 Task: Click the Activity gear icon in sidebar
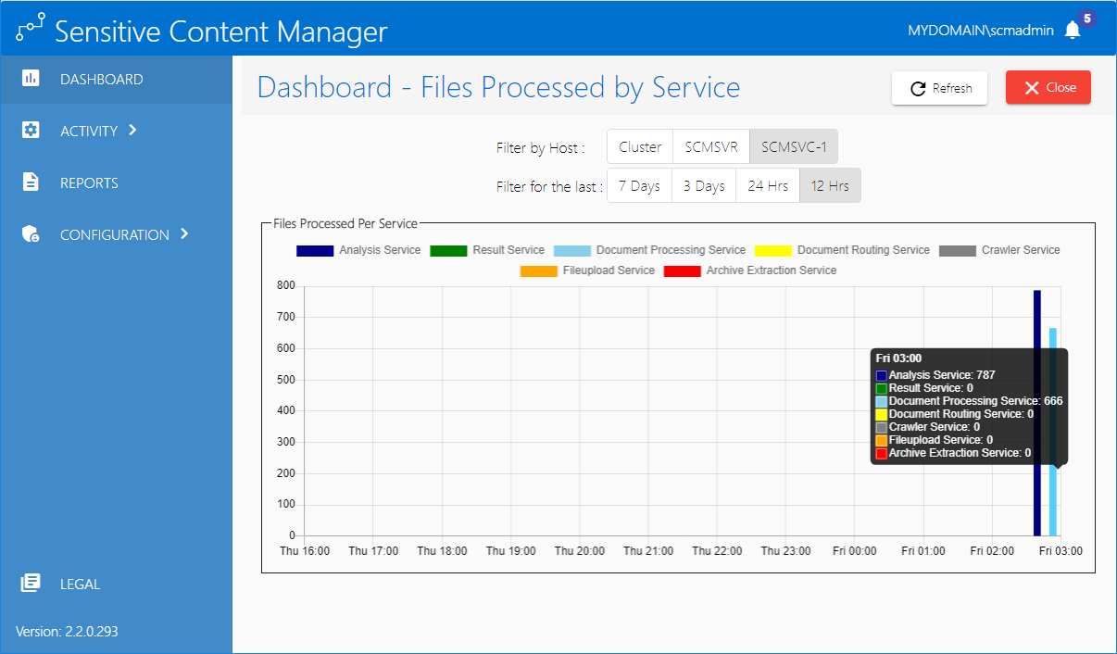31,131
